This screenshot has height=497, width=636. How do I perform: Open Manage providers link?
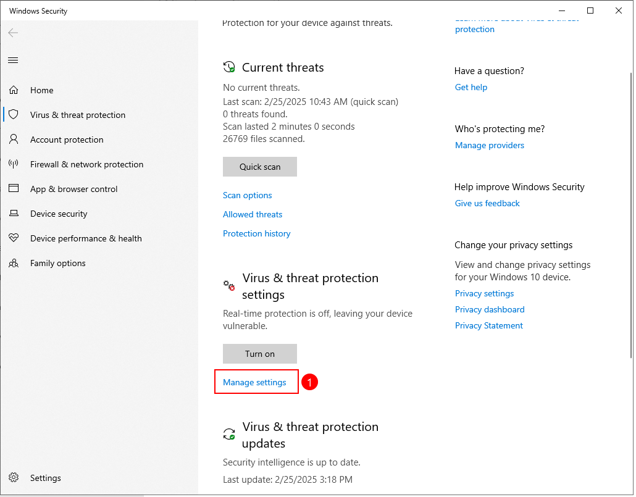pos(490,145)
